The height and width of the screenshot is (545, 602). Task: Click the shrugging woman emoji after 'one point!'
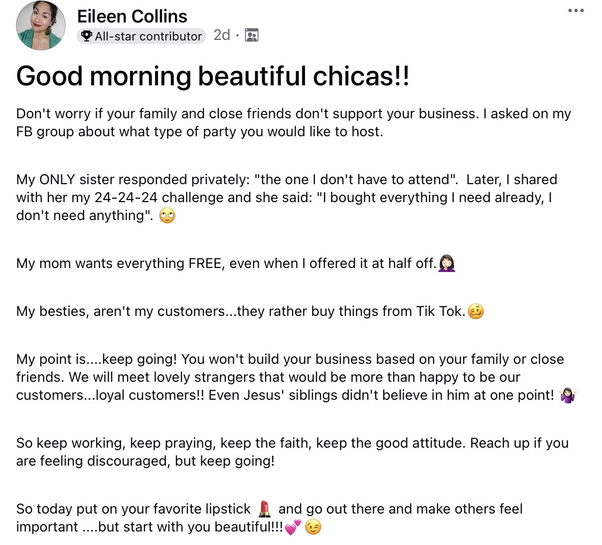point(568,395)
